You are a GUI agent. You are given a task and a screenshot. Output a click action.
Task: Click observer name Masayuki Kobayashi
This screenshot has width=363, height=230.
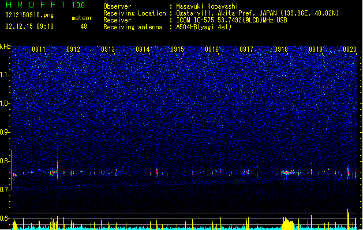coord(207,6)
